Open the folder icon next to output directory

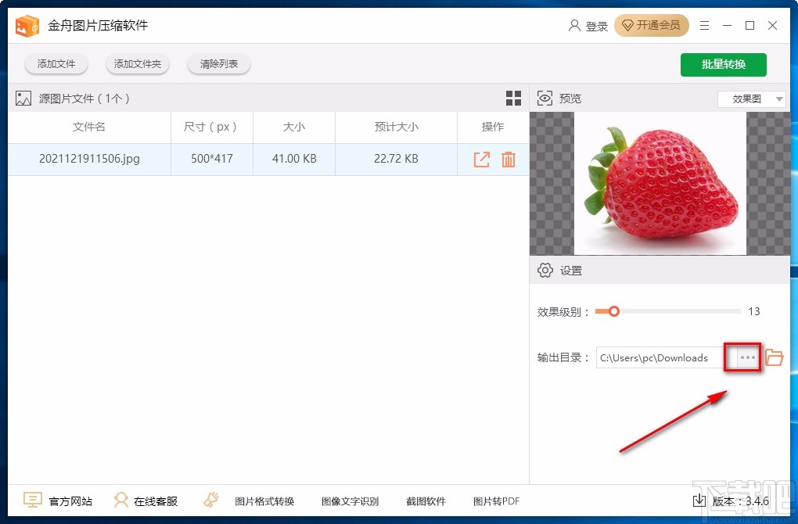click(x=774, y=357)
